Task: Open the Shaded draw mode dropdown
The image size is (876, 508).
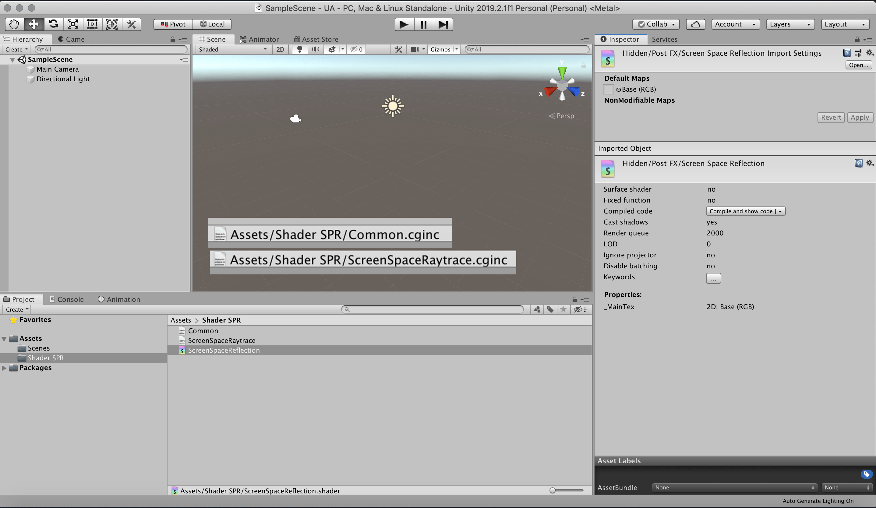Action: pyautogui.click(x=232, y=49)
